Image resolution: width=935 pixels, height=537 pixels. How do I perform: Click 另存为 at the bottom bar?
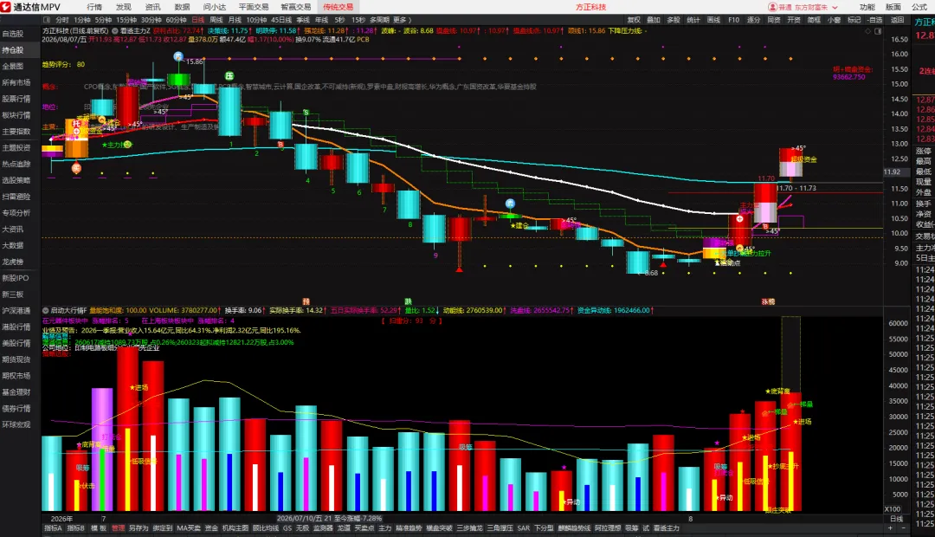[139, 528]
